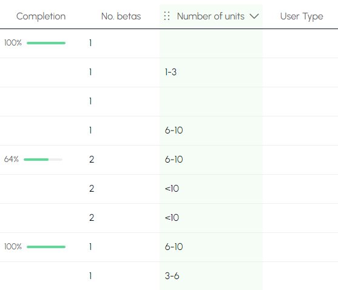Click the 100% progress bar in the row without units

tap(46, 43)
